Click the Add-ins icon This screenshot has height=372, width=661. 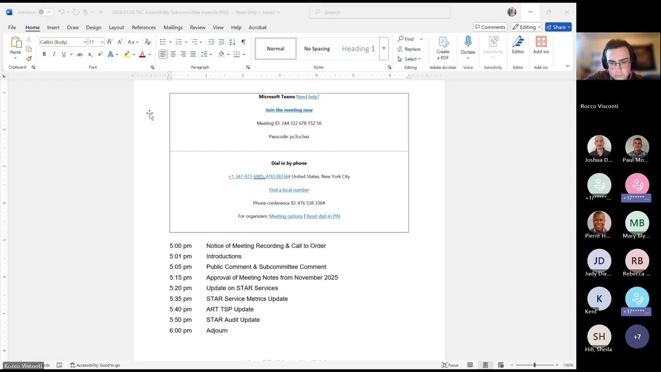pos(541,42)
